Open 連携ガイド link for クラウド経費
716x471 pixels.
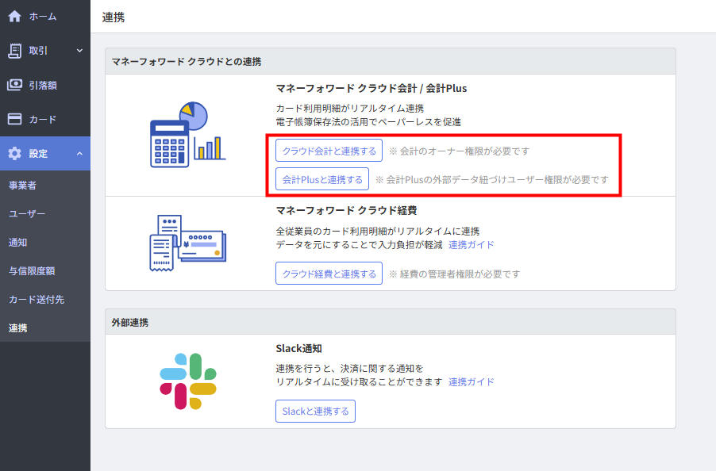(472, 245)
